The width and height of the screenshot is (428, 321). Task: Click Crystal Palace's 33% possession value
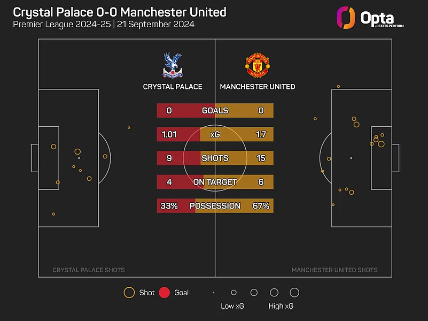(x=168, y=206)
